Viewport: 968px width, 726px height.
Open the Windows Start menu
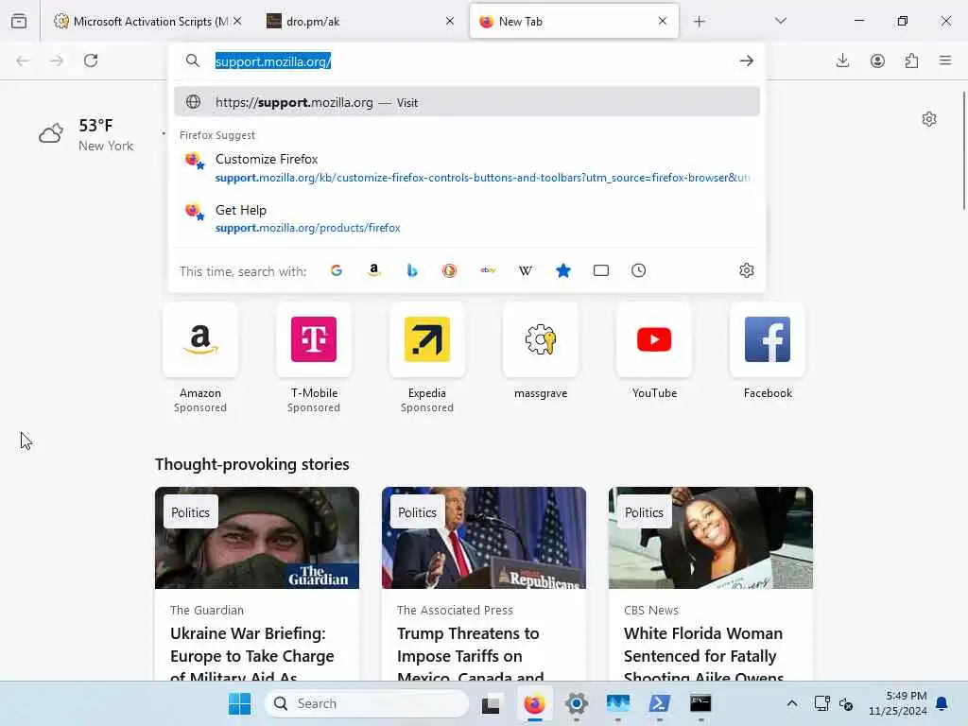pos(239,703)
